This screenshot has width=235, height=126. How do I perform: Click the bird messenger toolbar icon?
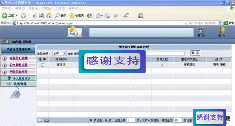coord(126,15)
